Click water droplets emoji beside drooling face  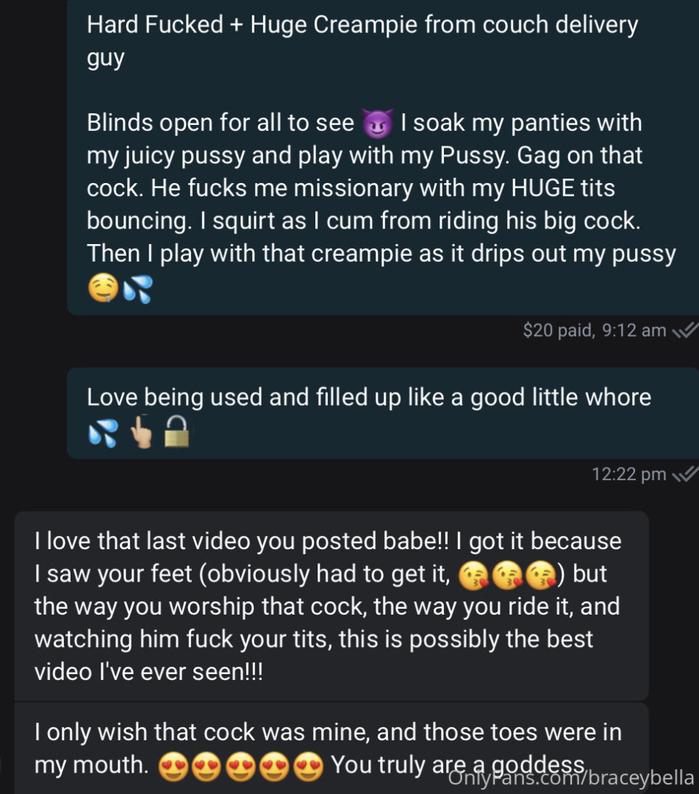137,289
